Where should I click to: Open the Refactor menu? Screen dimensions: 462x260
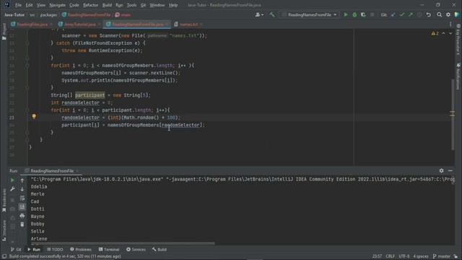(x=90, y=5)
